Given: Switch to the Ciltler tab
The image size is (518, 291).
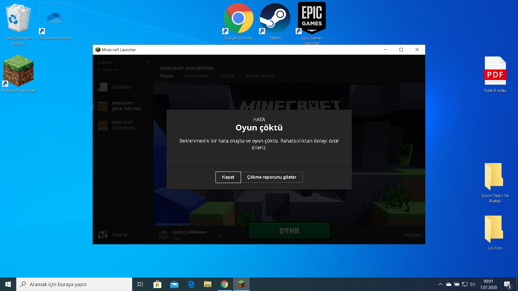Looking at the screenshot, I should pyautogui.click(x=227, y=76).
